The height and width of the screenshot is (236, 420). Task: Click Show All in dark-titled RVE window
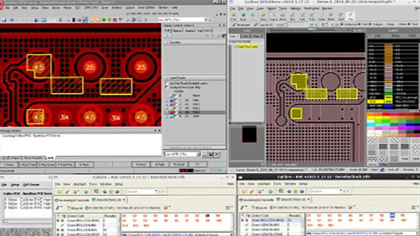(259, 208)
